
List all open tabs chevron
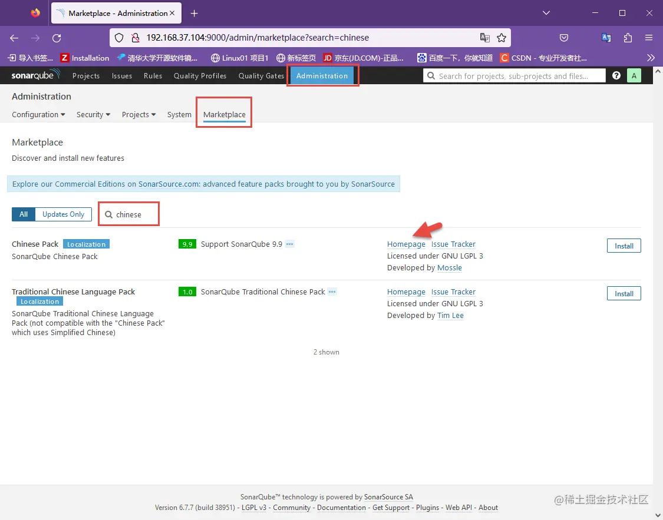[546, 13]
